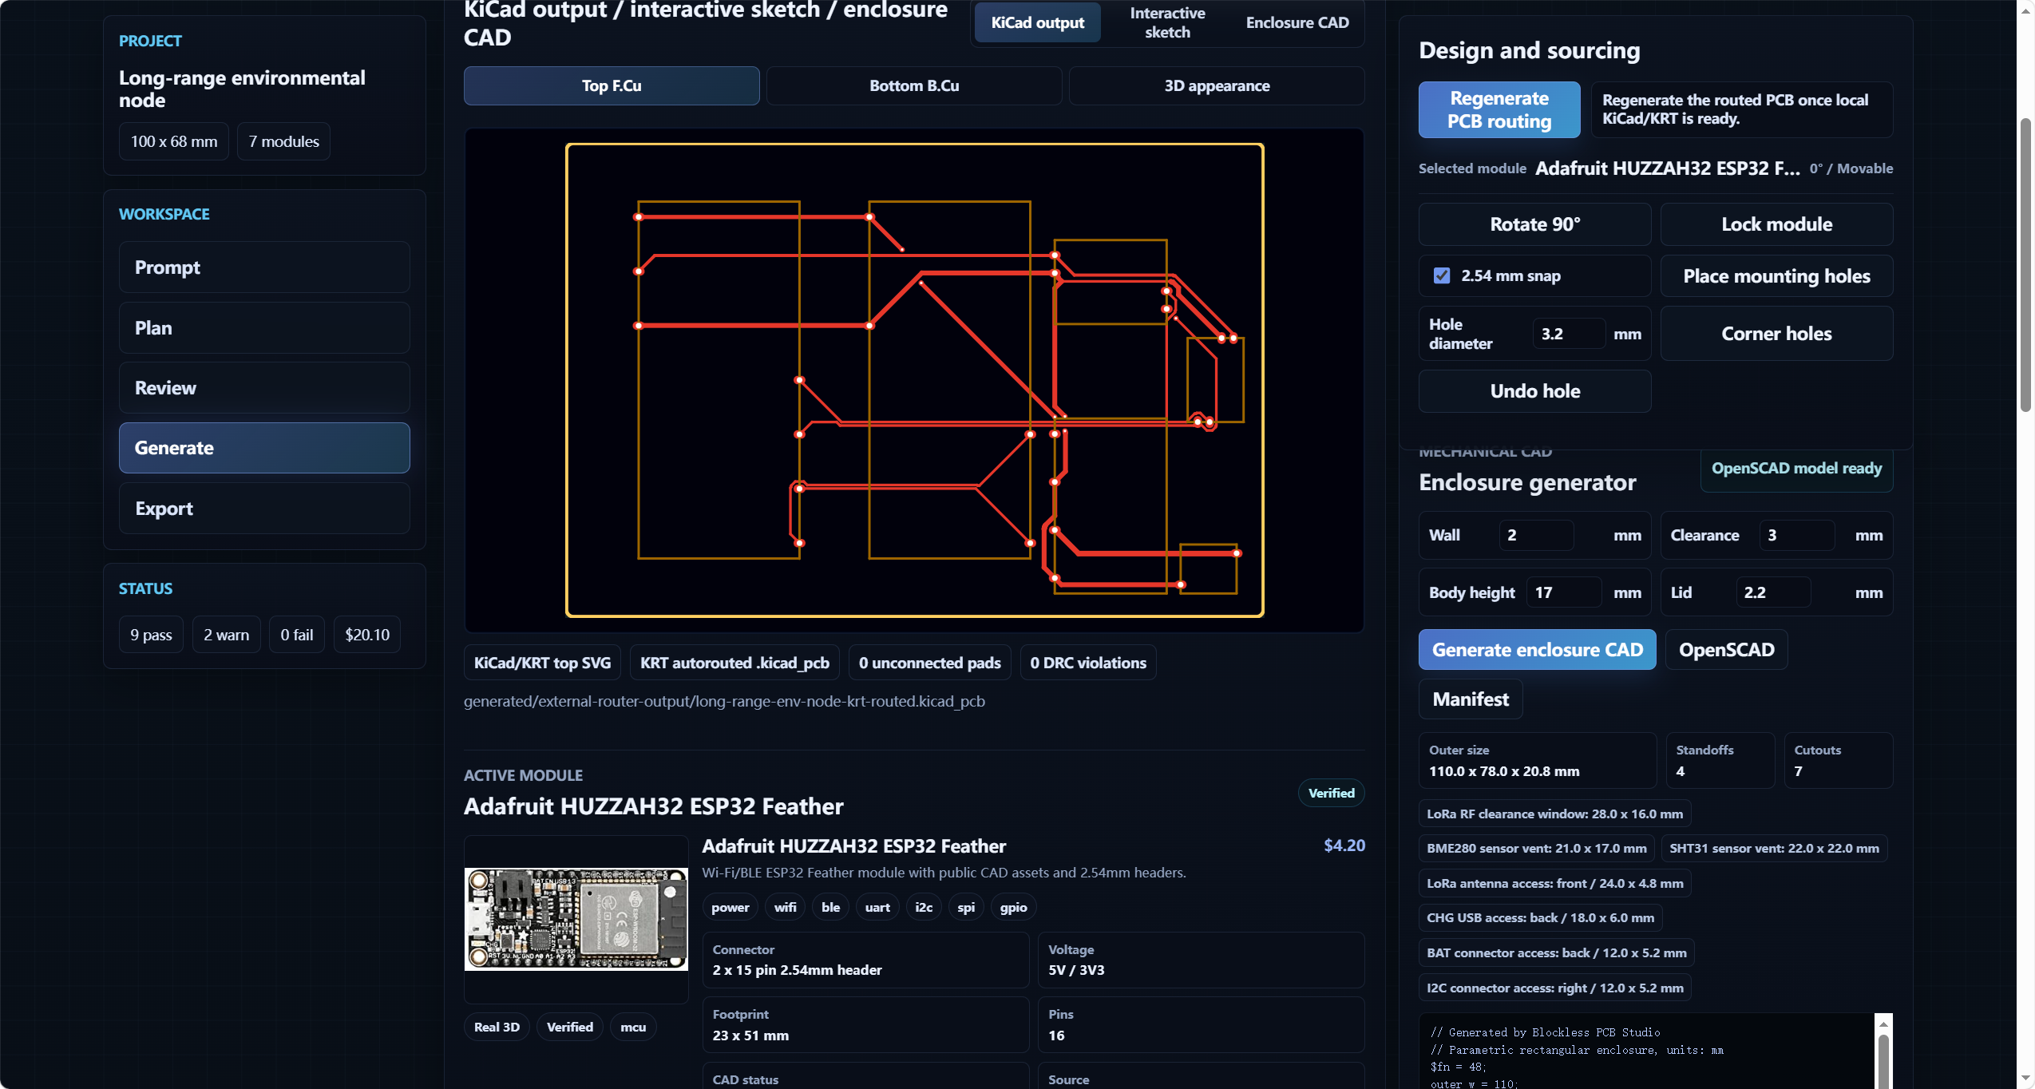This screenshot has height=1089, width=2035.
Task: Click the 0 unconnected pads chip
Action: (x=929, y=663)
